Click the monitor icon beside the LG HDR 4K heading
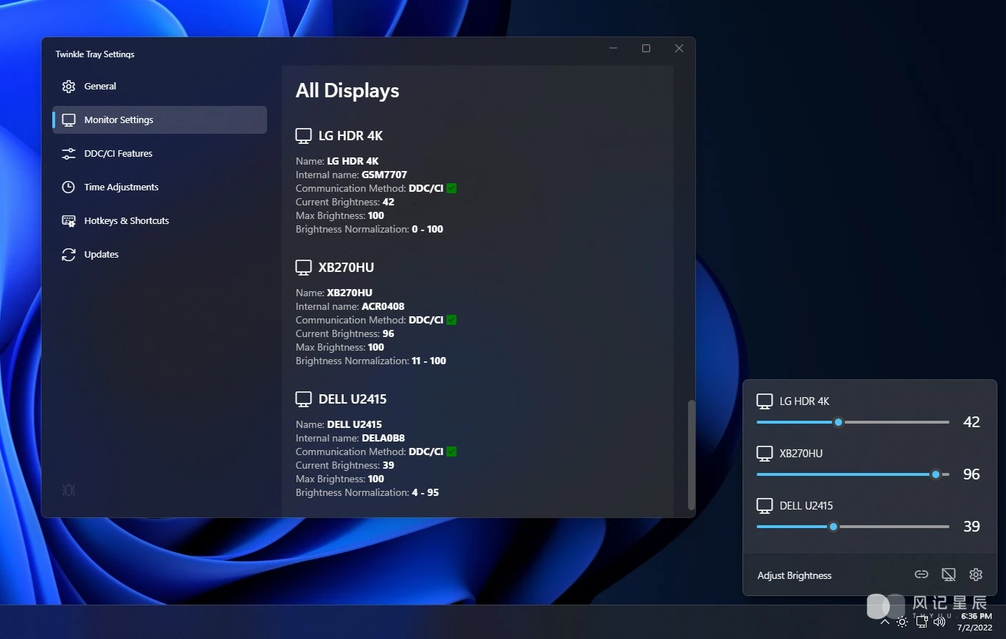This screenshot has width=1006, height=639. point(304,136)
